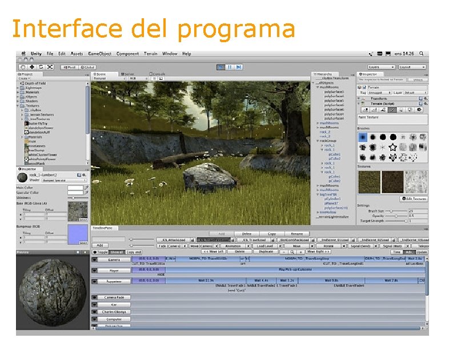This screenshot has height=342, width=457.
Task: Open the Terrain (Script) help icon
Action: pos(420,103)
